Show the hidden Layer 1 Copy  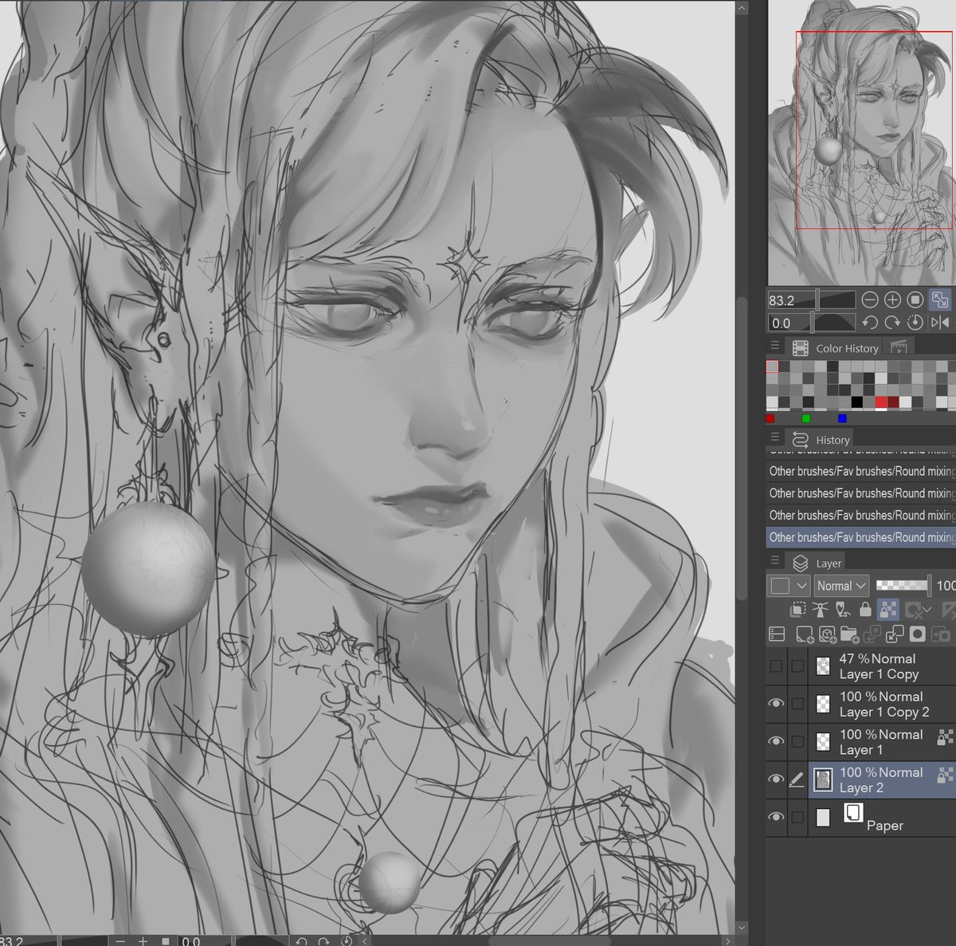point(776,666)
